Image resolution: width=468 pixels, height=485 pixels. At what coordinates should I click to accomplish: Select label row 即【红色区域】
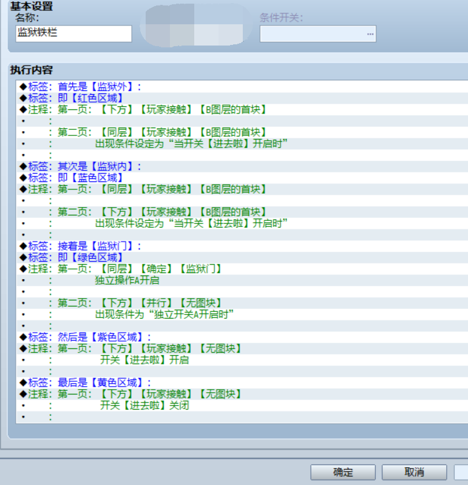(242, 98)
